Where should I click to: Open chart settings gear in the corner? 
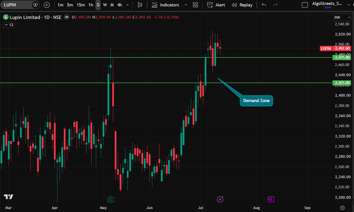[x=342, y=208]
